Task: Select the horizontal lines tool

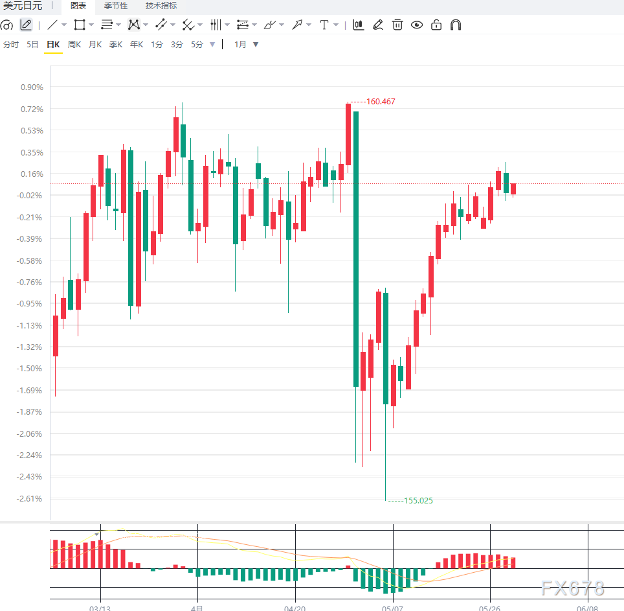Action: tap(107, 25)
